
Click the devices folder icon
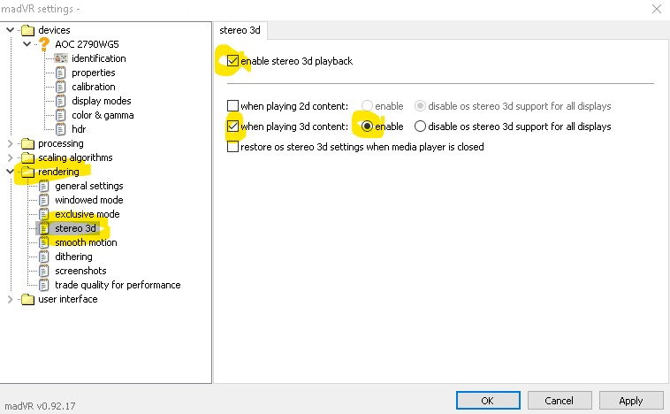[27, 30]
